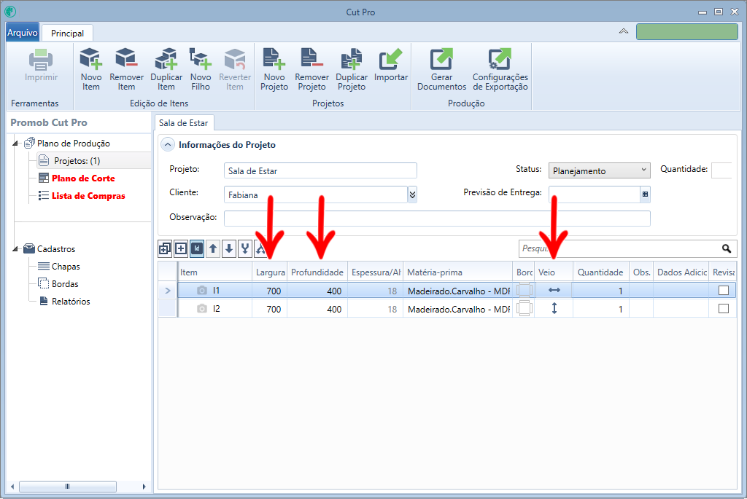Select the Matéria-prima cell of row I2

pos(458,309)
